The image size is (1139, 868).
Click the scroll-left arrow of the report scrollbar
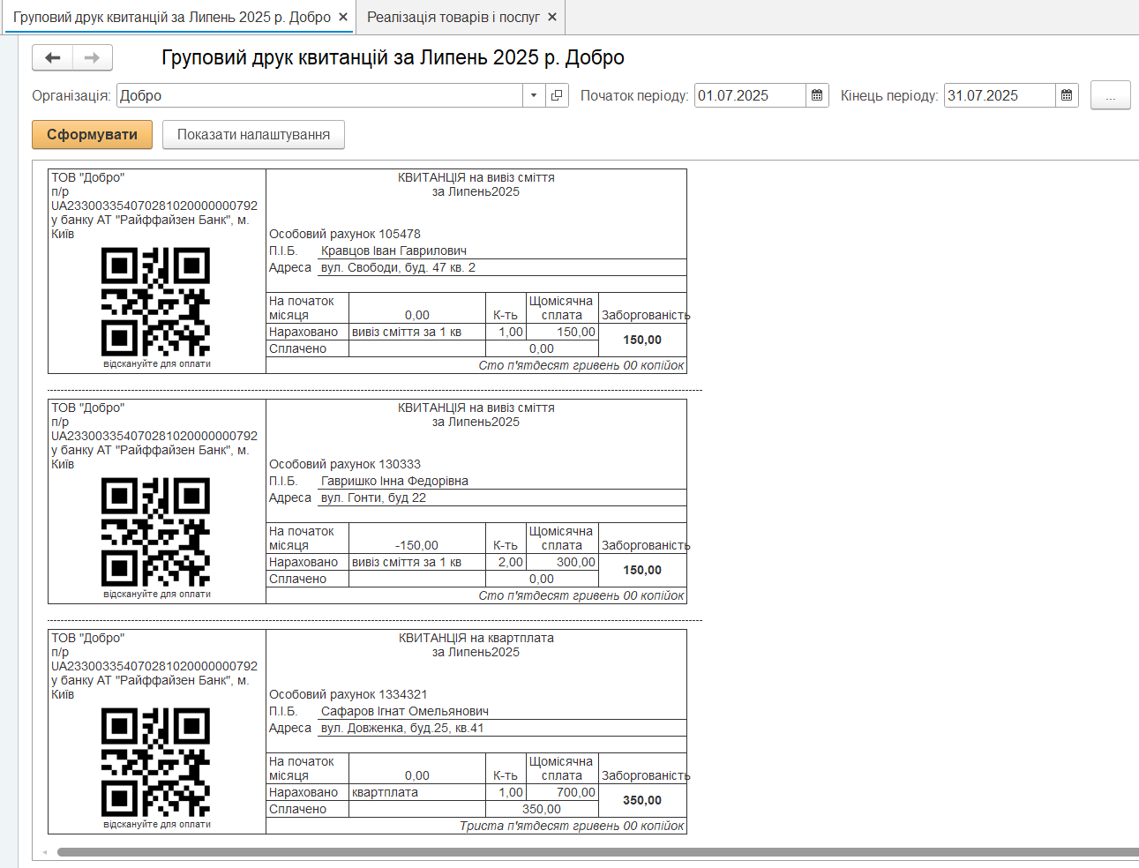(x=44, y=853)
